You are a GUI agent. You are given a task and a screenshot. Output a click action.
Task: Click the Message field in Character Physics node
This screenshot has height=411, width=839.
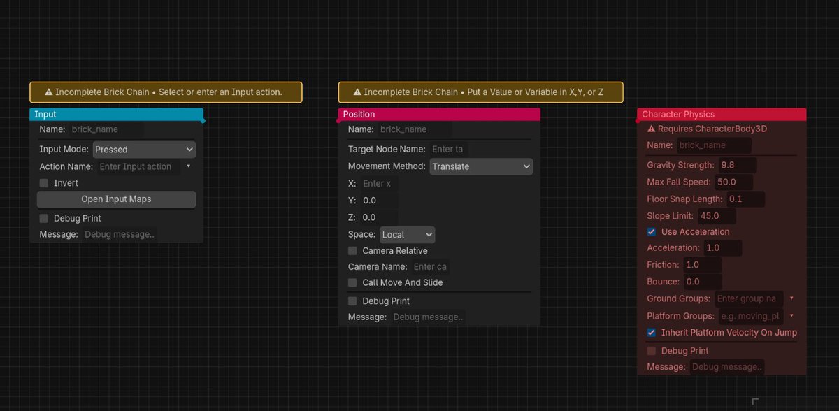(727, 367)
